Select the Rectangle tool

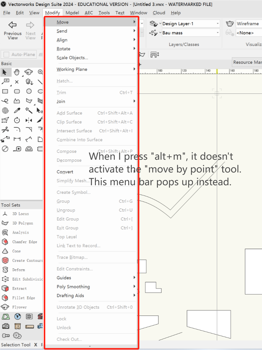pos(5,91)
